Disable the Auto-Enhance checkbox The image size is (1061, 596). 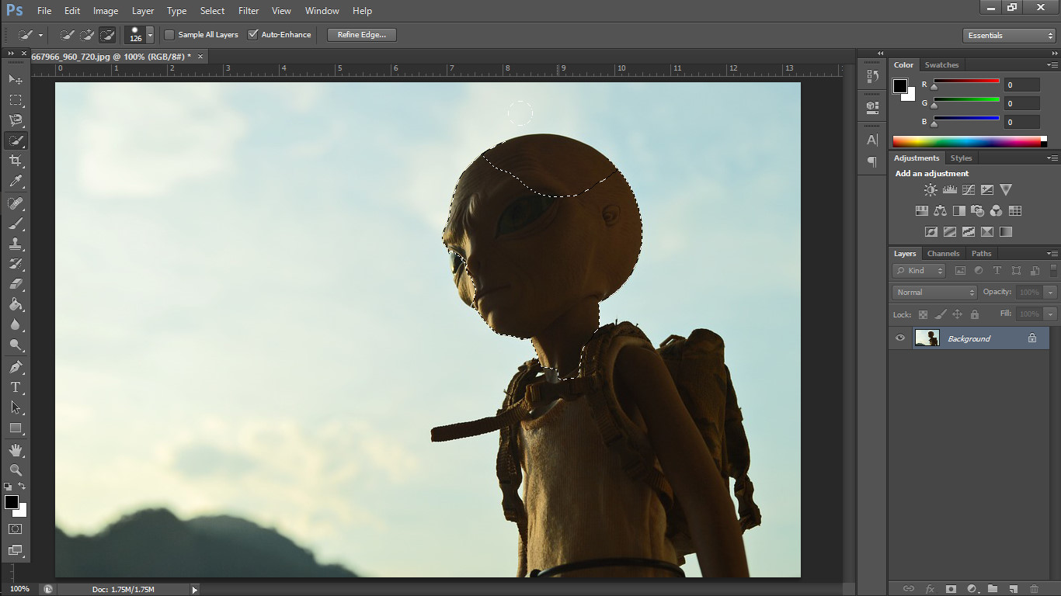pos(253,34)
